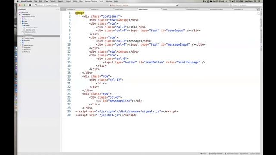Expand the Privacy.cshtml node
The width and height of the screenshot is (276, 155).
pos(22,38)
